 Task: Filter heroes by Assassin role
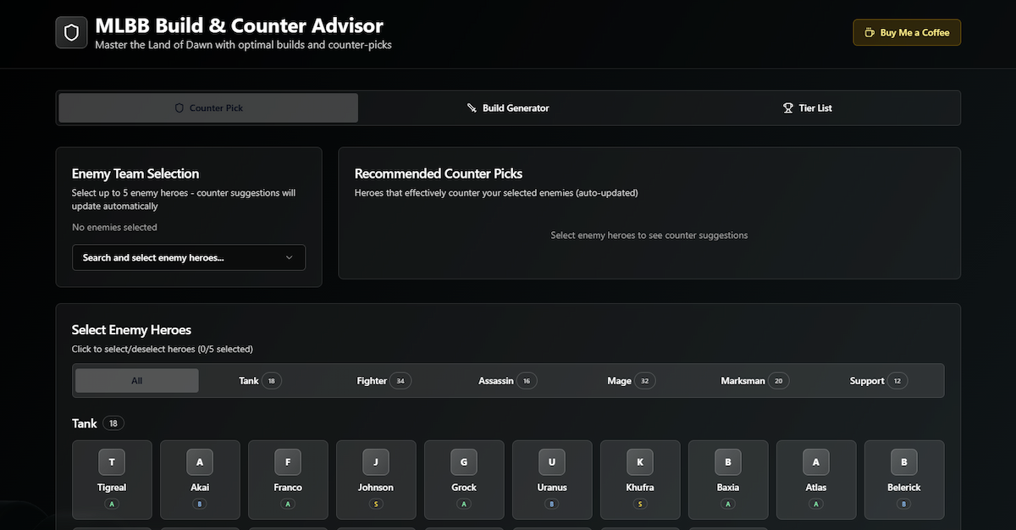click(507, 381)
